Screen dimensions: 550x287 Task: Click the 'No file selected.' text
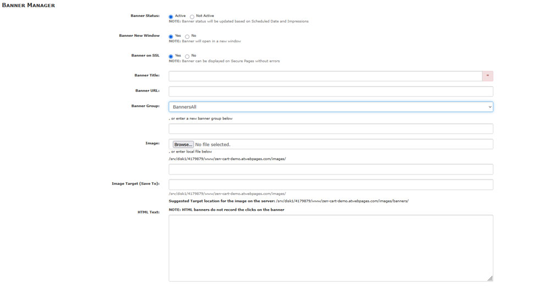(213, 145)
